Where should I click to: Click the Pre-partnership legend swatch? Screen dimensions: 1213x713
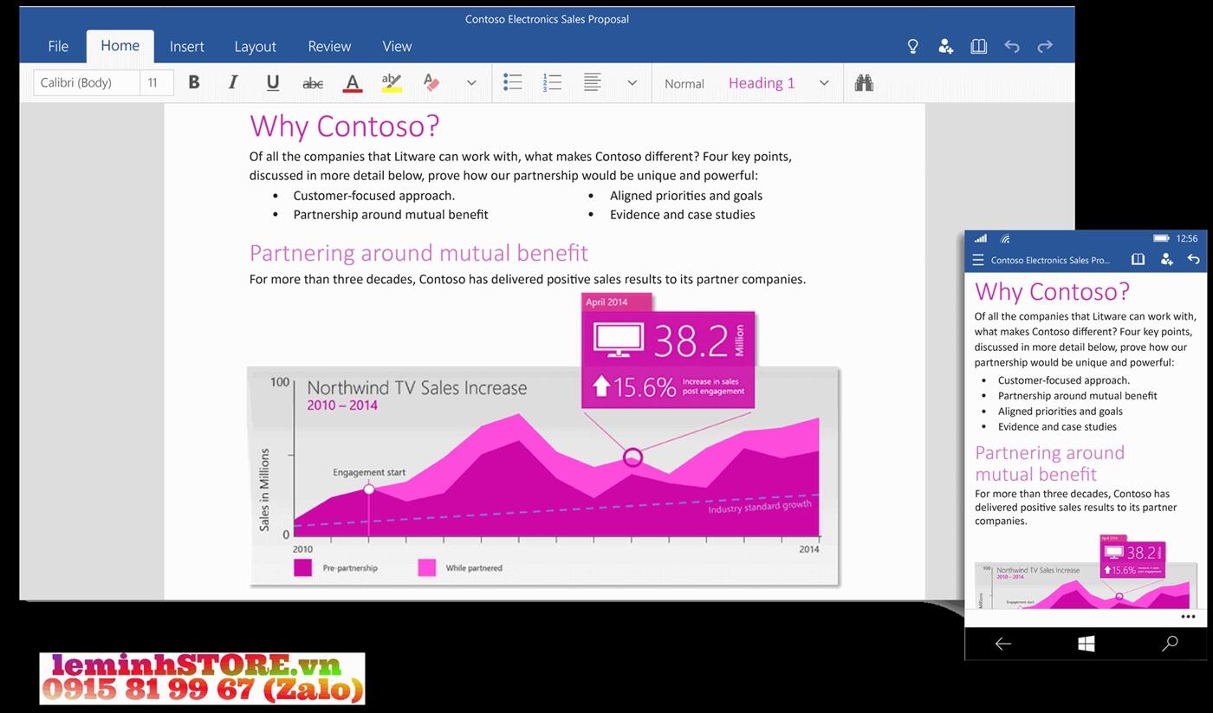point(302,567)
